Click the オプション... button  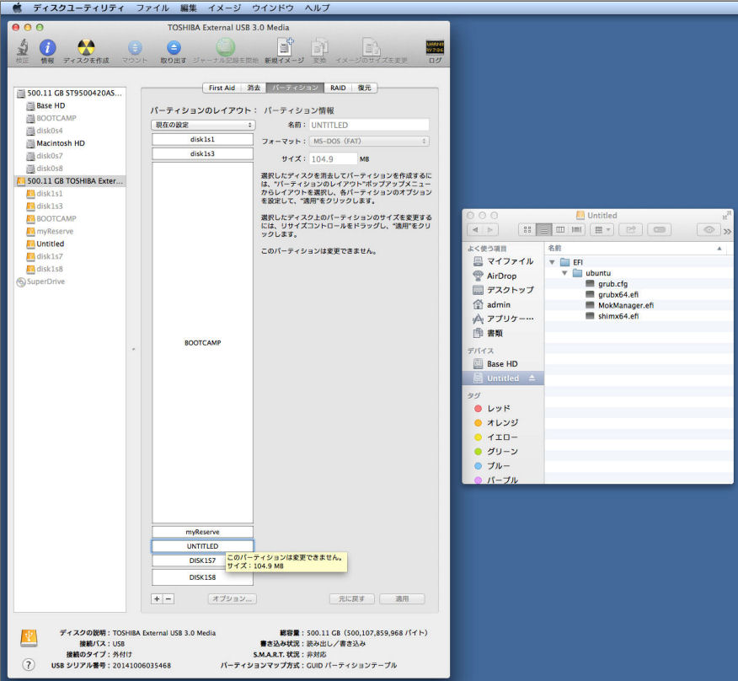(232, 598)
